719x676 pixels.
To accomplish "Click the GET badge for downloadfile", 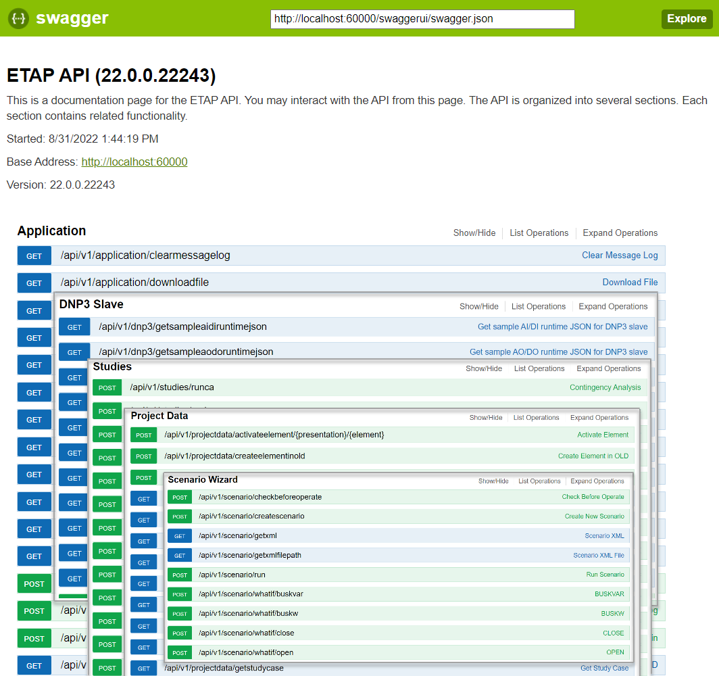I will [34, 283].
